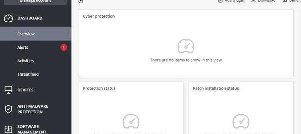Image resolution: width=301 pixels, height=134 pixels.
Task: Select the Protection status widget title
Action: pyautogui.click(x=99, y=88)
